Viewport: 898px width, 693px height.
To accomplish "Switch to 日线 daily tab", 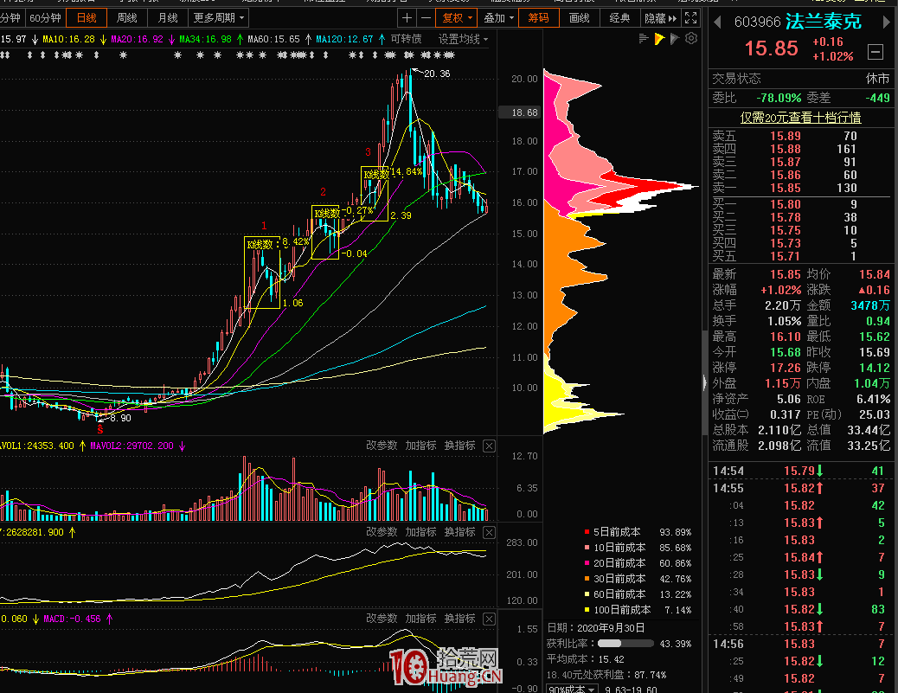I will point(87,18).
